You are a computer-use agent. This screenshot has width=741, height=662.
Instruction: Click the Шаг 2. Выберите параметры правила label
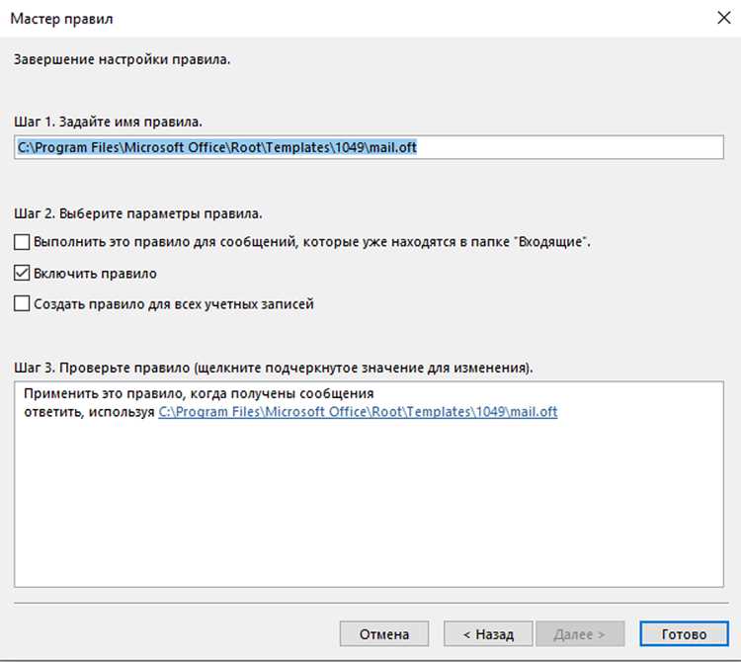click(x=137, y=213)
